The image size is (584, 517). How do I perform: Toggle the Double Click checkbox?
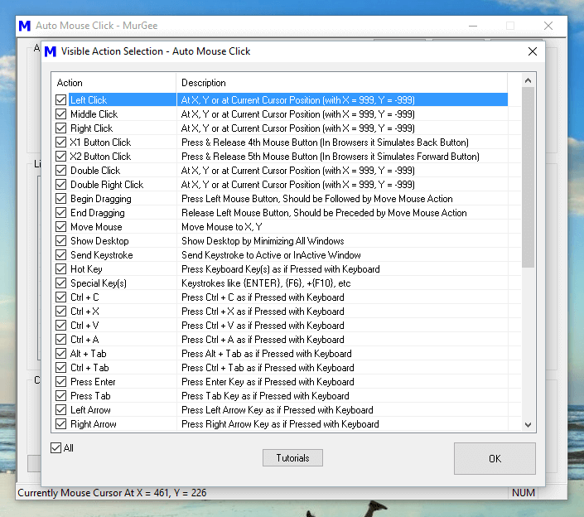tap(60, 171)
